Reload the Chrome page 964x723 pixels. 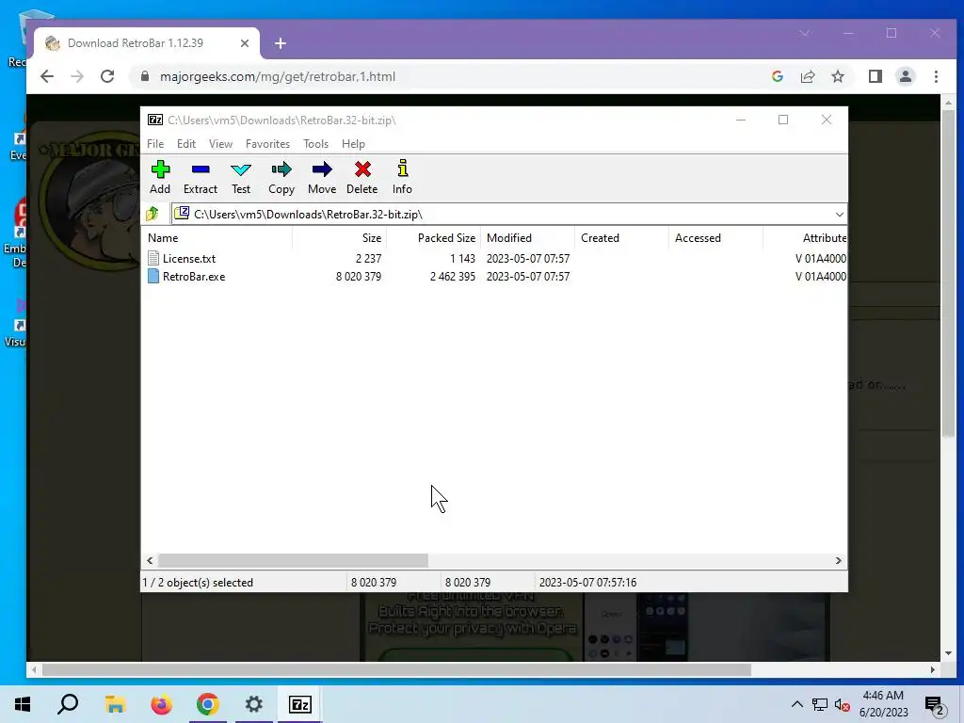(x=107, y=76)
